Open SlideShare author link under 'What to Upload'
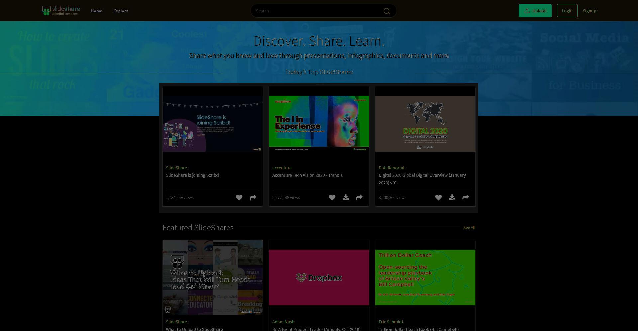638x331 pixels. (176, 322)
